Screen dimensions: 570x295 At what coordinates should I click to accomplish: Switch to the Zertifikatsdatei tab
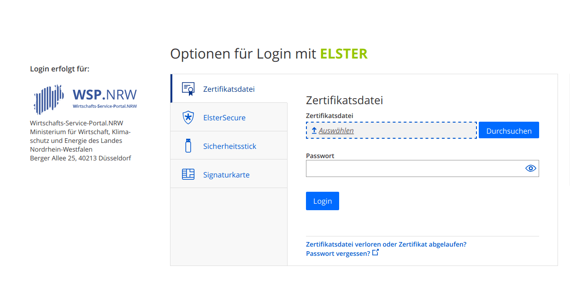point(229,88)
